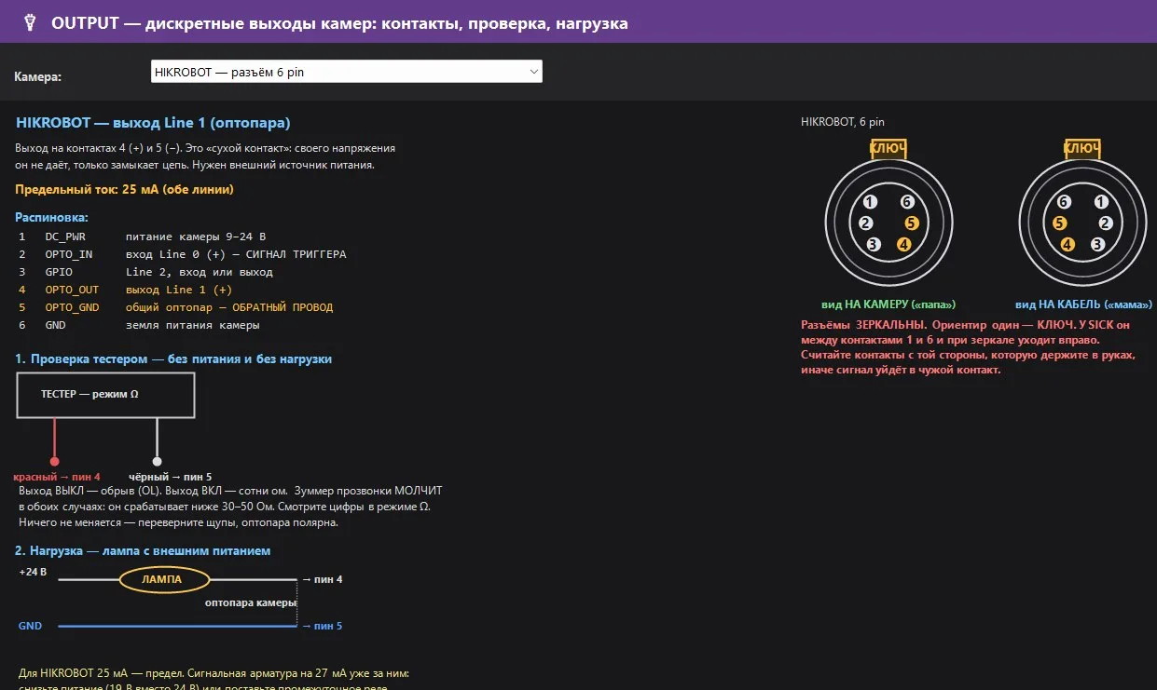
Task: Click orange pin 4 on the cable-side connector
Action: click(1067, 245)
